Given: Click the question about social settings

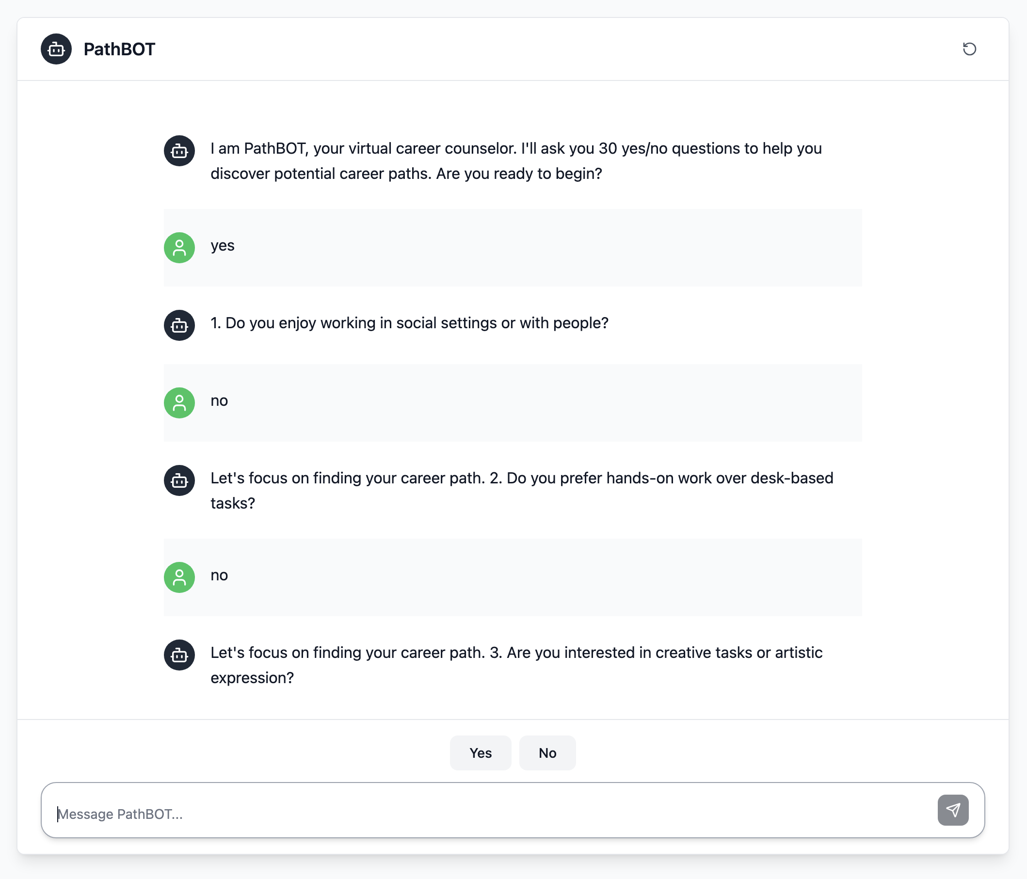Looking at the screenshot, I should [410, 323].
